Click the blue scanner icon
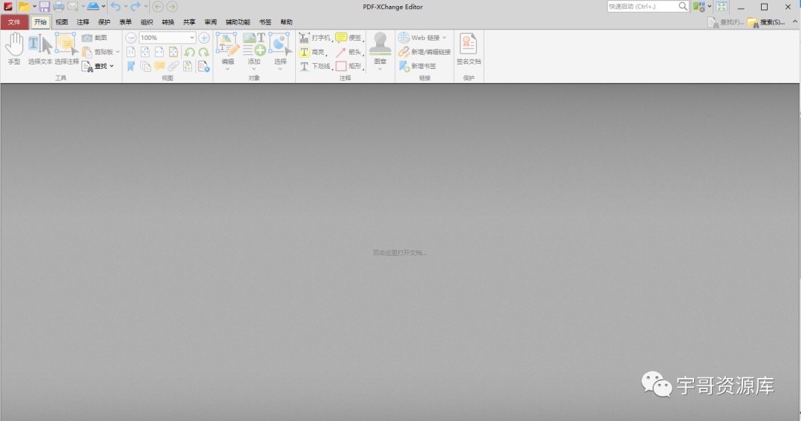Viewport: 801px width, 421px height. coord(93,7)
